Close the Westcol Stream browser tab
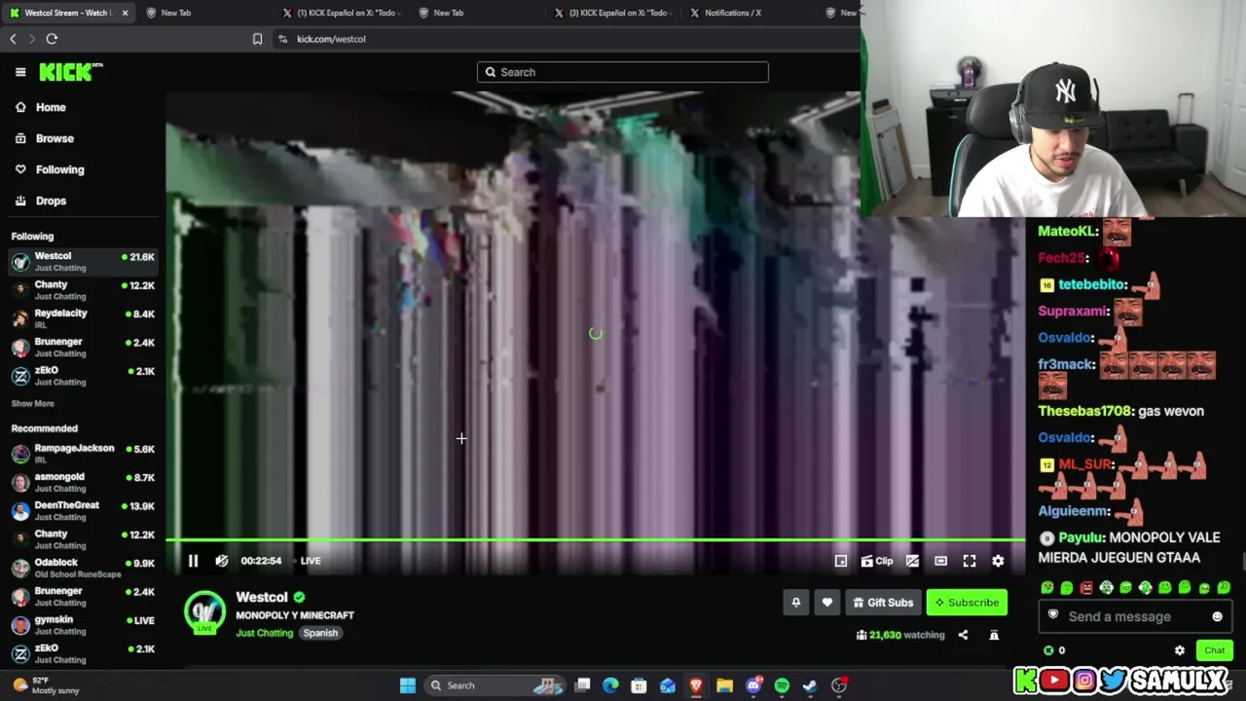 click(125, 13)
